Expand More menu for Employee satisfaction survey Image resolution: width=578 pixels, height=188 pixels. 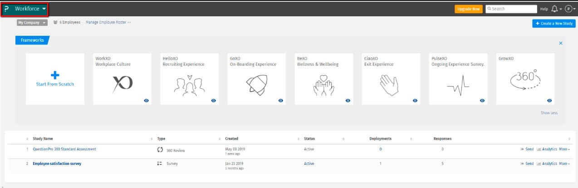pos(564,164)
